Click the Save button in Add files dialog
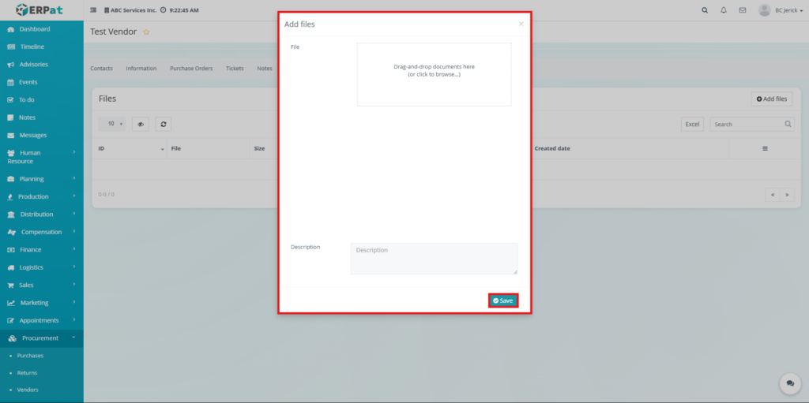The image size is (809, 403). click(x=502, y=300)
